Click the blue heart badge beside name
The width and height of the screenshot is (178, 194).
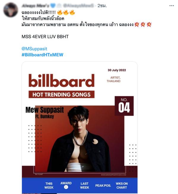(53, 6)
